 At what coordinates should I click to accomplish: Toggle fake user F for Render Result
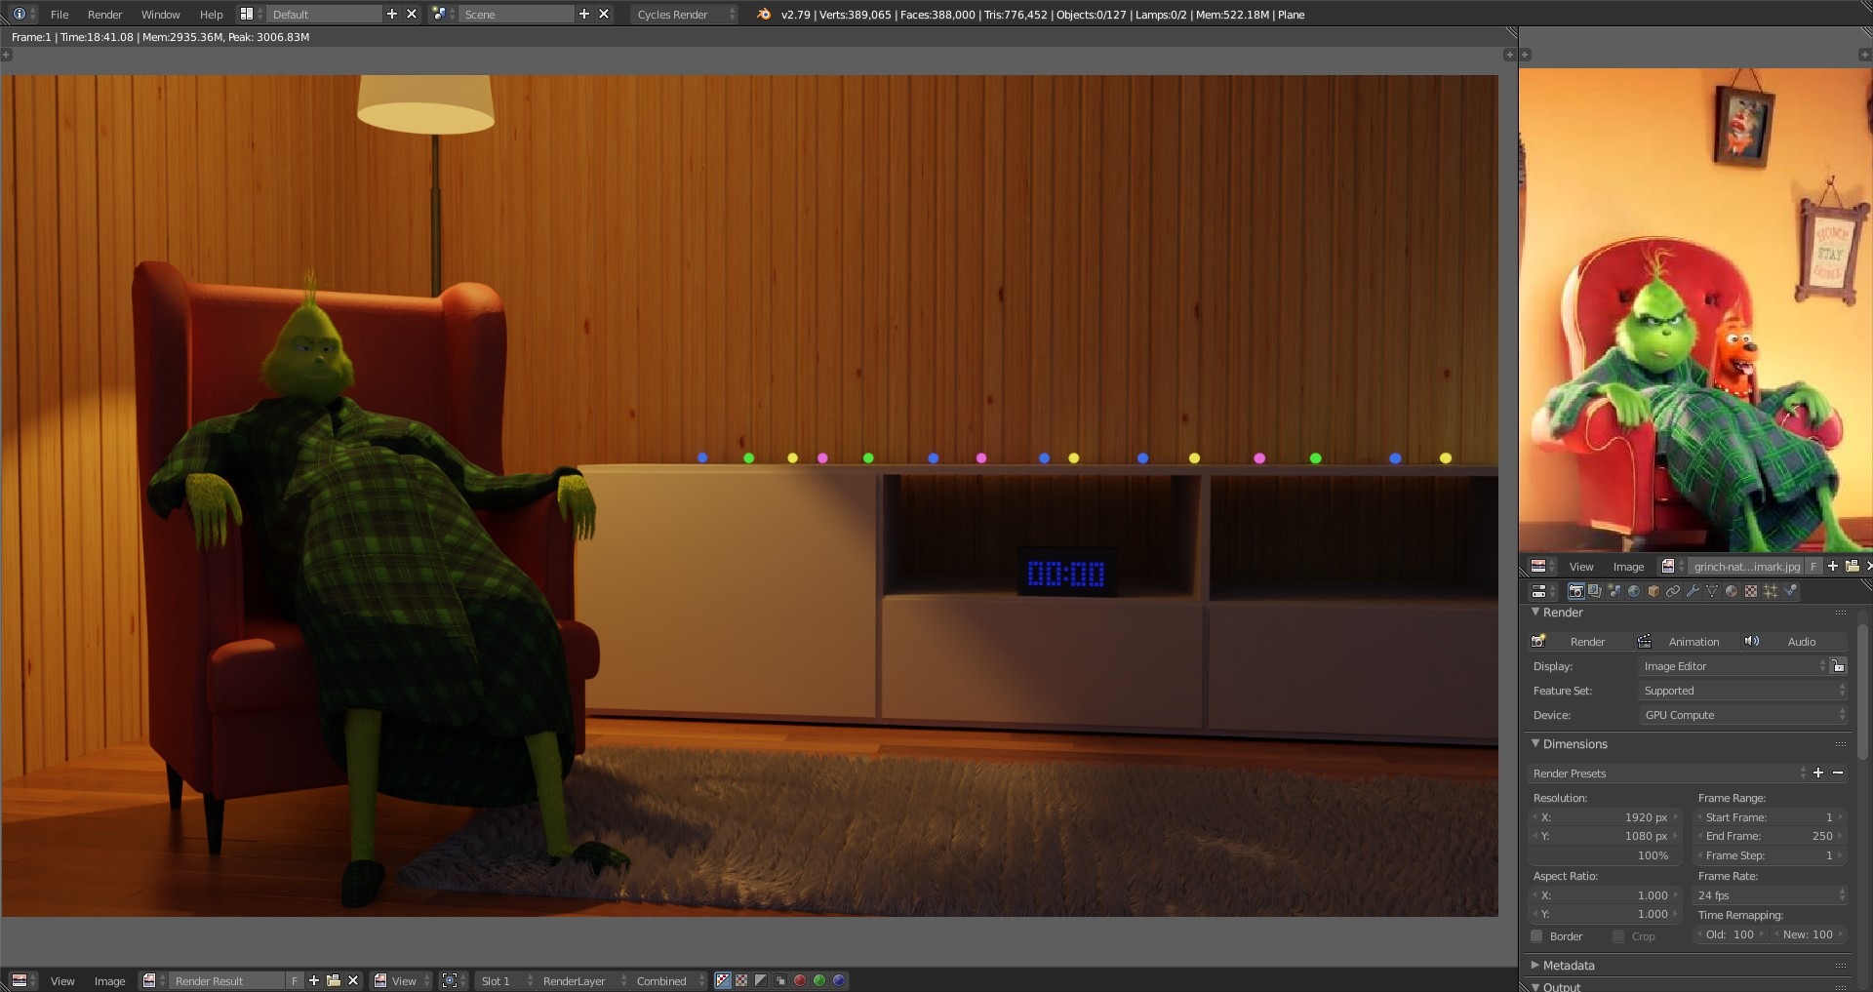point(294,980)
